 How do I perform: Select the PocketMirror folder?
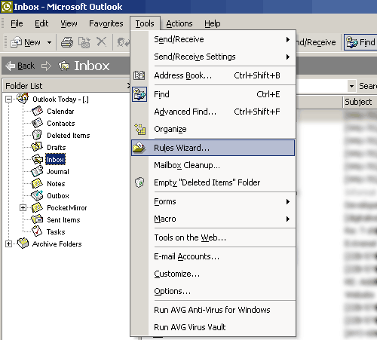[x=67, y=208]
